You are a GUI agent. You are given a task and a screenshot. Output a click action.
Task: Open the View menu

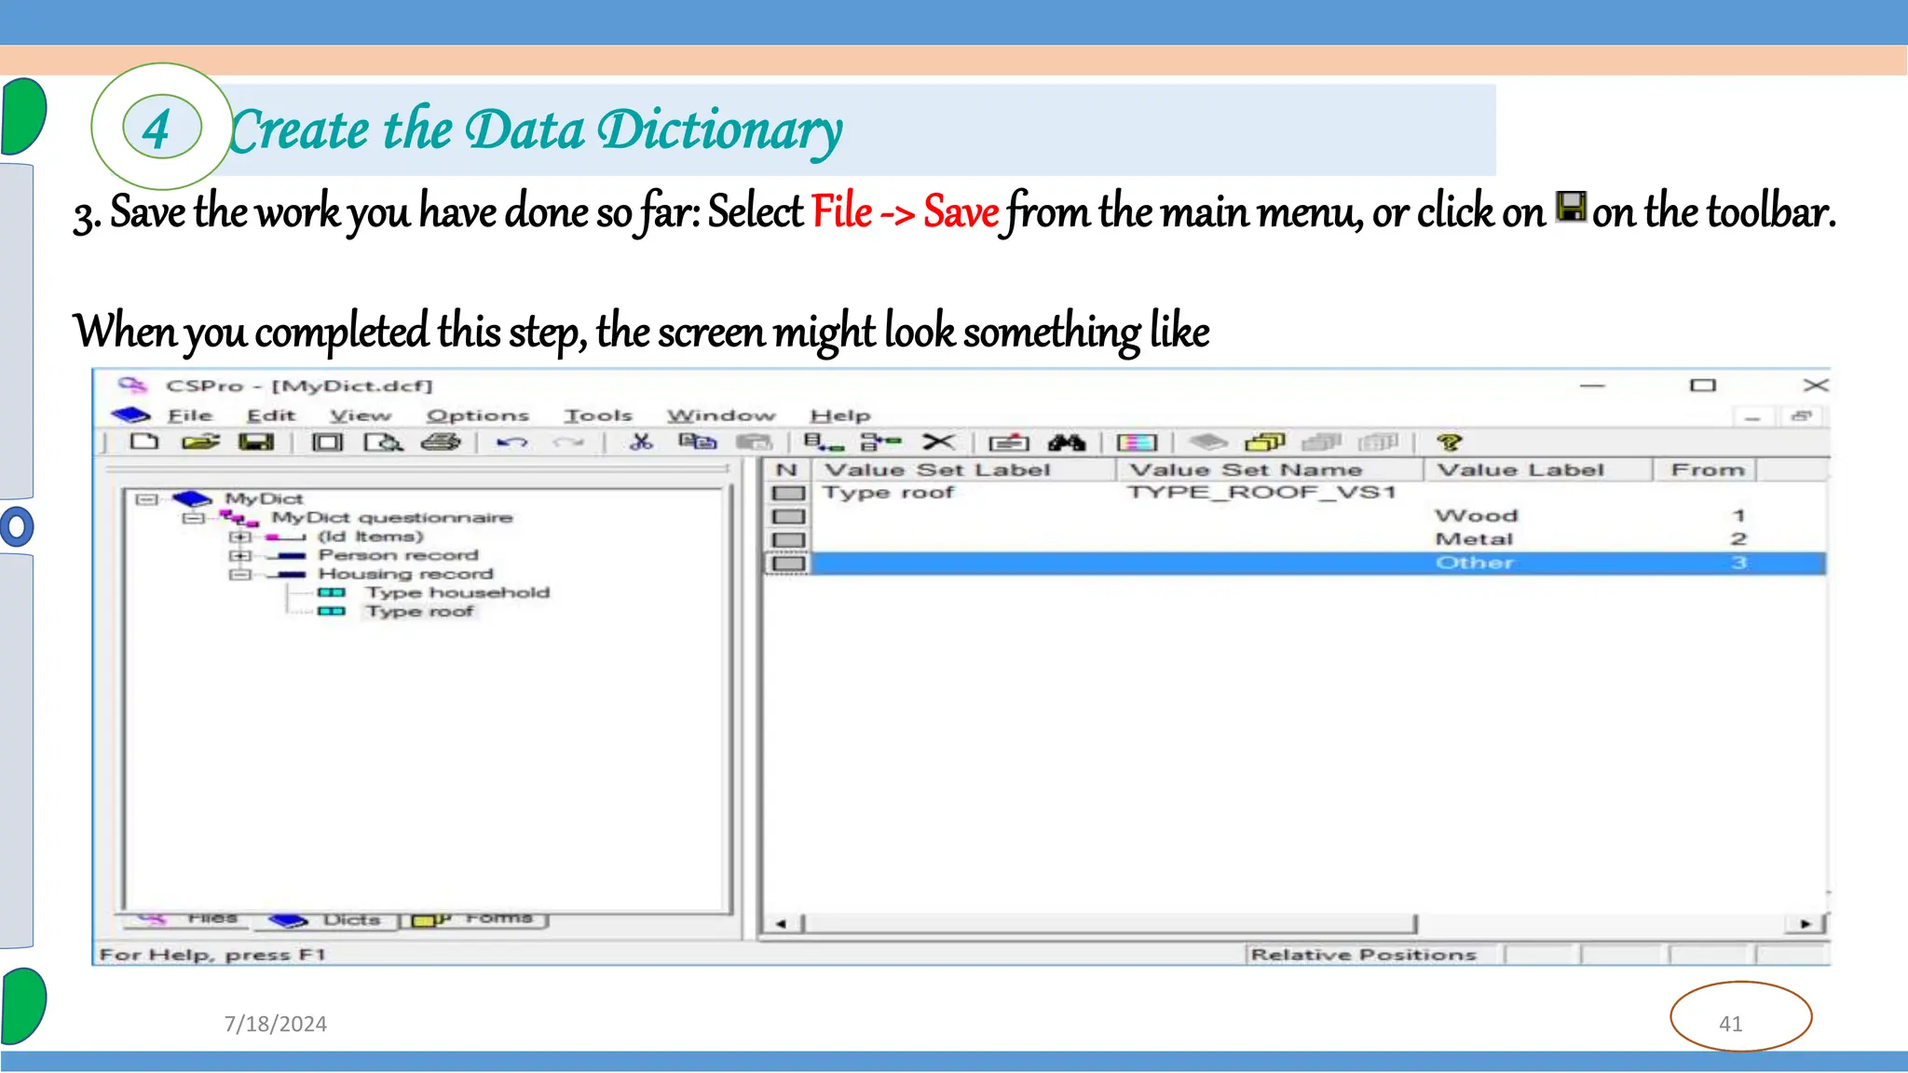[x=361, y=415]
